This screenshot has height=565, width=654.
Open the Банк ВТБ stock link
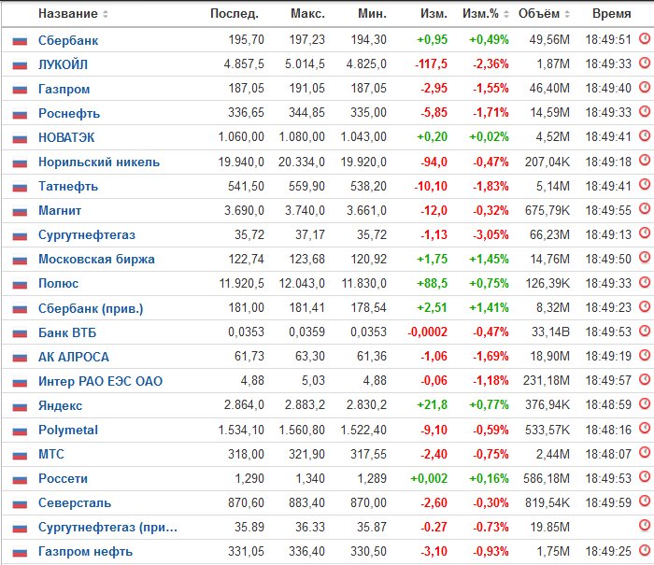[67, 332]
